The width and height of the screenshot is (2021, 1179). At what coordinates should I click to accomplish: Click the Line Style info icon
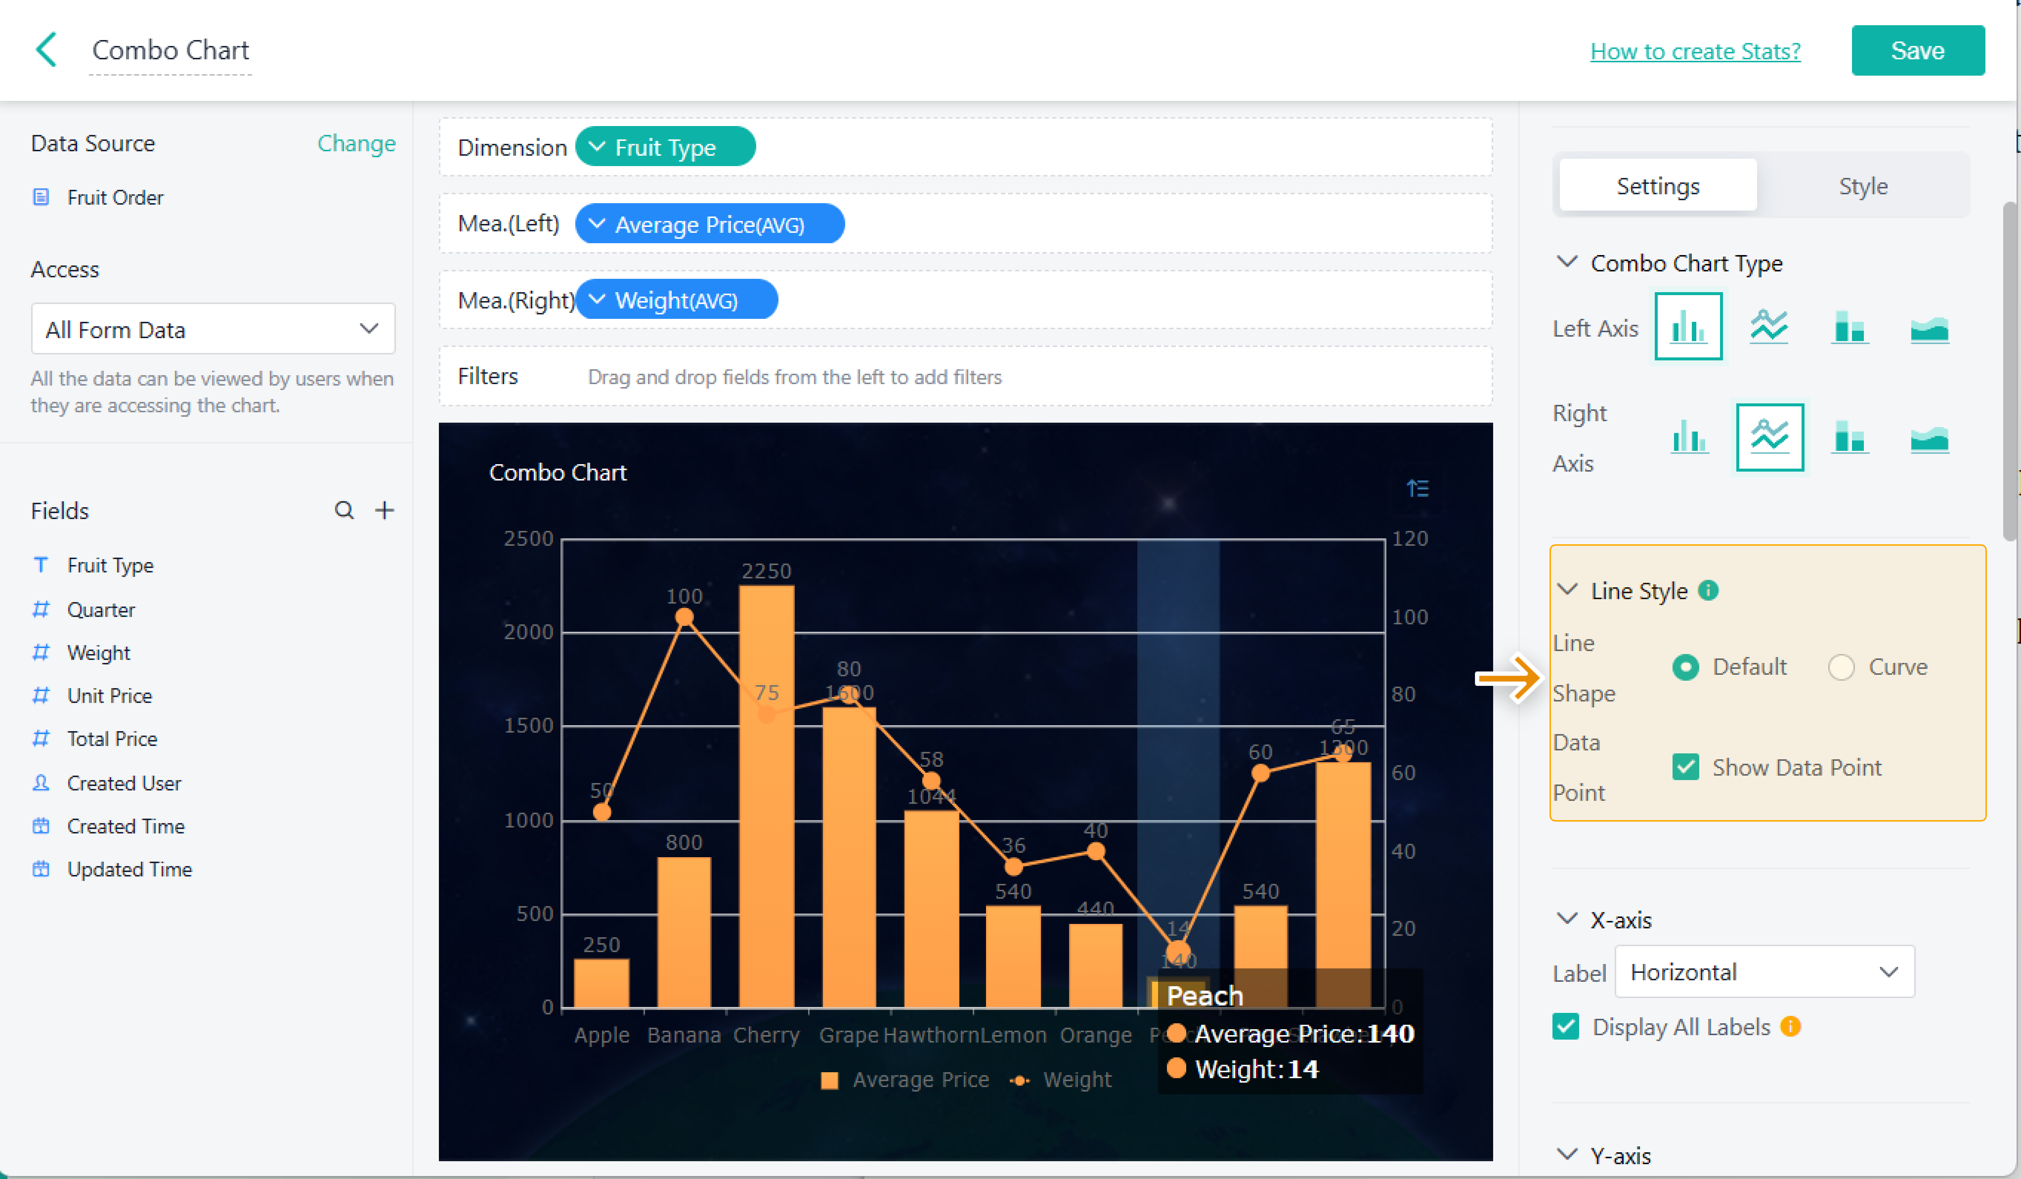[x=1709, y=590]
